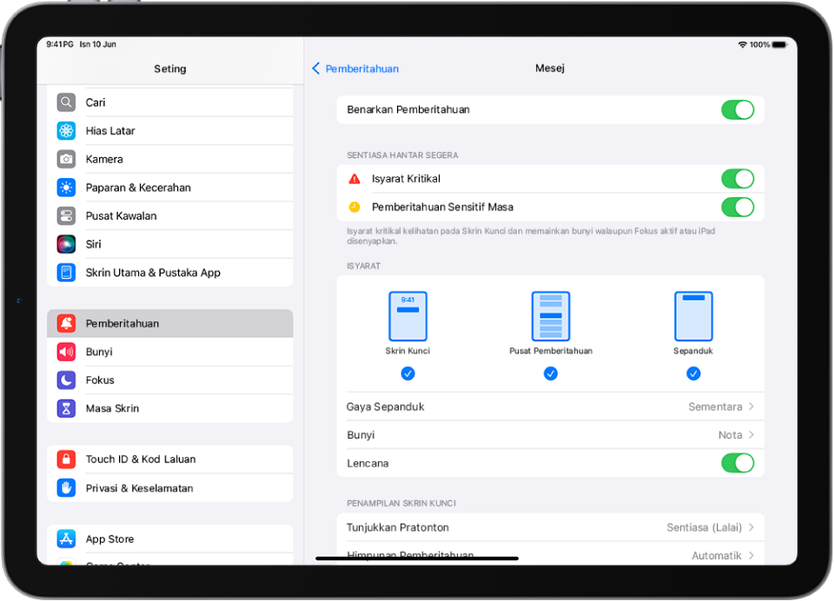Tap the battery status icon

coord(780,44)
